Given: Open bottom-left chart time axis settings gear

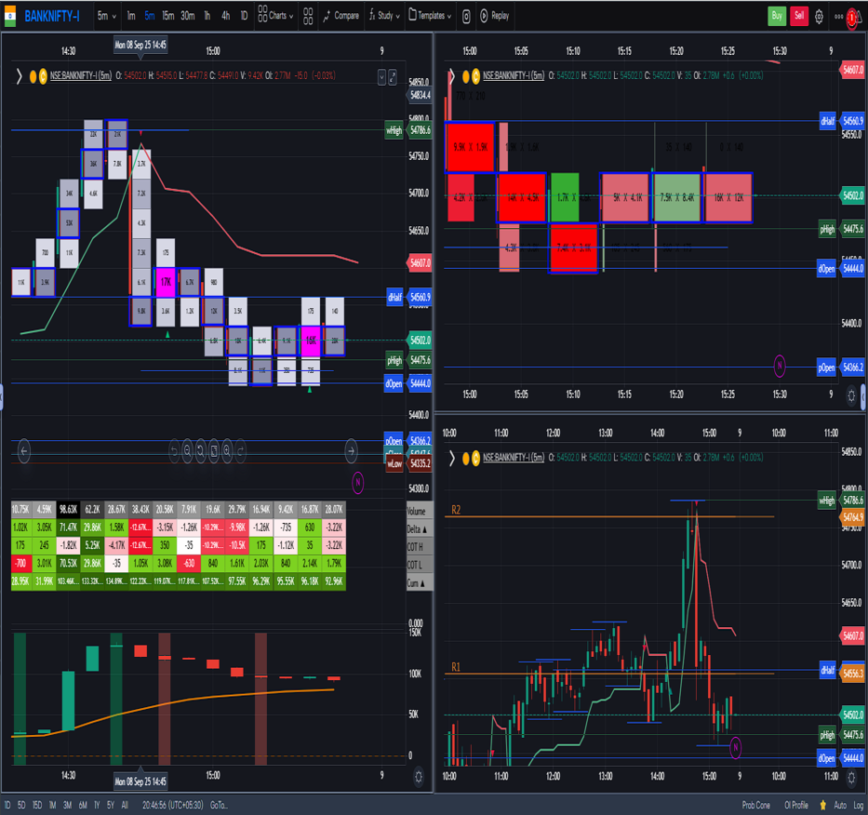Looking at the screenshot, I should point(418,776).
